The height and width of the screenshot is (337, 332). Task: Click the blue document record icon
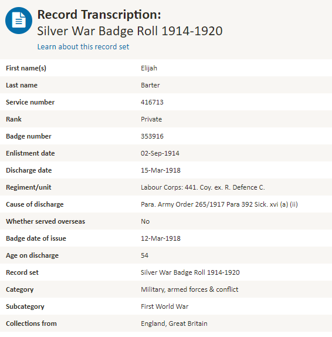pyautogui.click(x=19, y=21)
